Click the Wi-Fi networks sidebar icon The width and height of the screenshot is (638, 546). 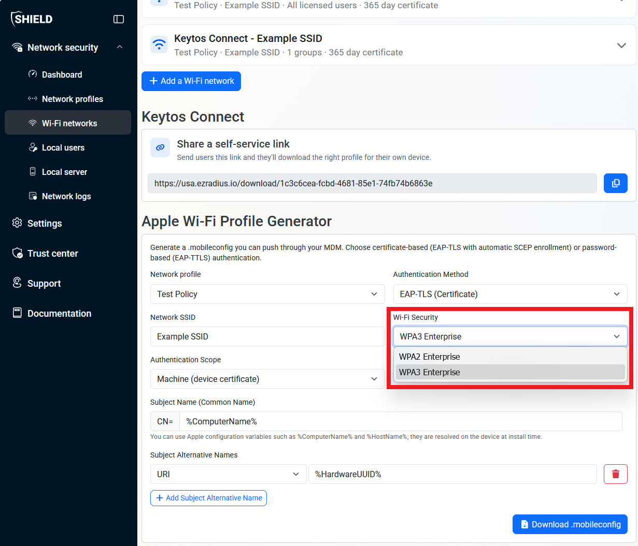33,123
